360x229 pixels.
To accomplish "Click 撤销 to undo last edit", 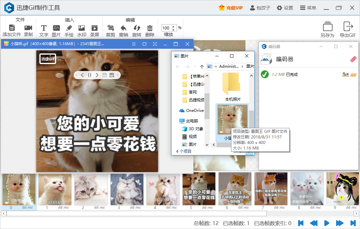I will [123, 29].
